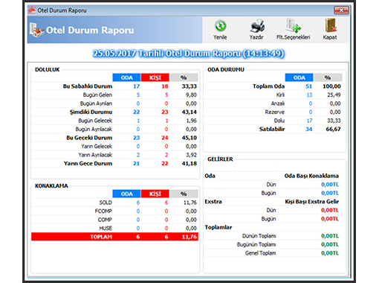Click the Satılabilir room status label
Viewport: 379px width, 283px height.
pos(272,130)
